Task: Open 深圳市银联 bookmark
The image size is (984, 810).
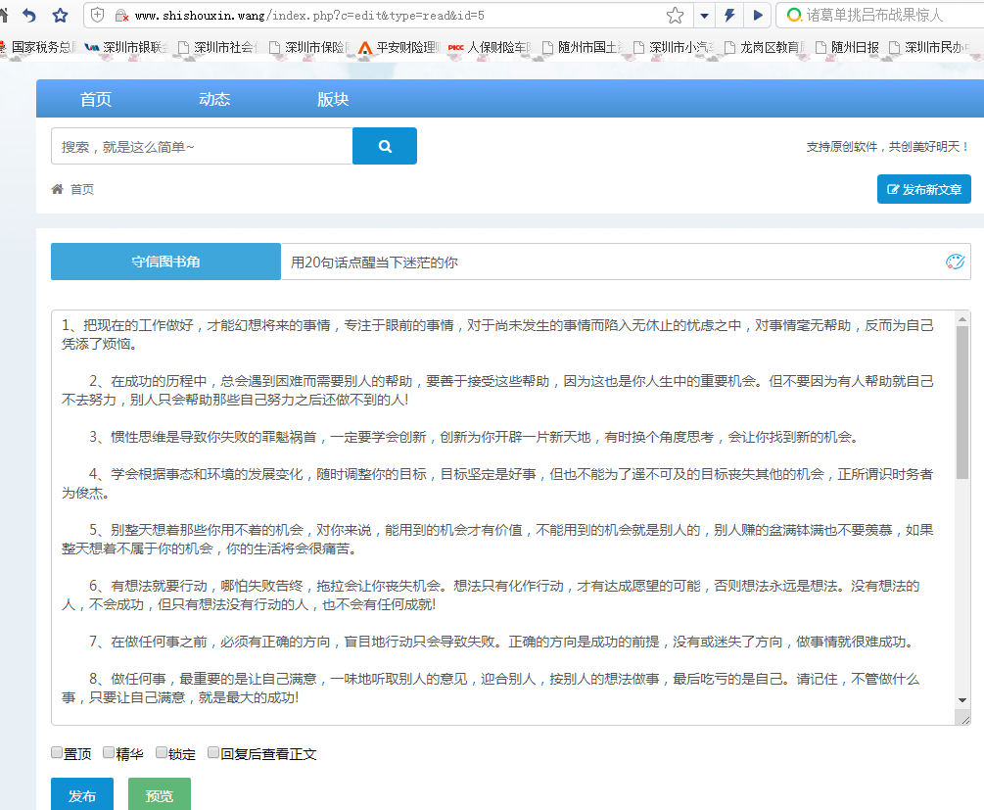Action: (x=126, y=47)
